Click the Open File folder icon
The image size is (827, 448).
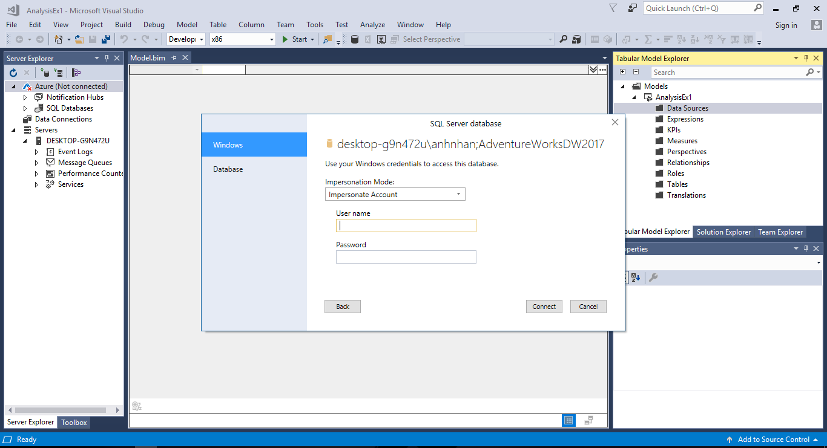(x=79, y=39)
